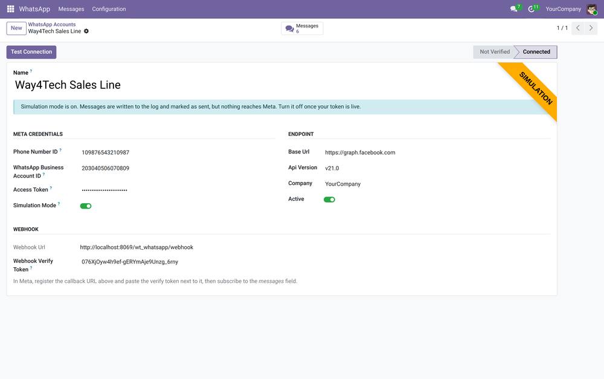
Task: Select the Connected status stage
Action: pyautogui.click(x=536, y=51)
